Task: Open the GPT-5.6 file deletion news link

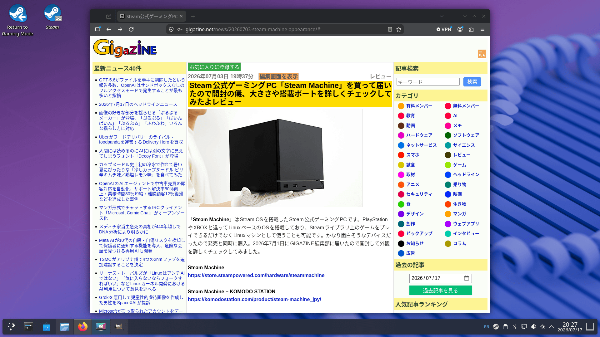Action: [142, 88]
